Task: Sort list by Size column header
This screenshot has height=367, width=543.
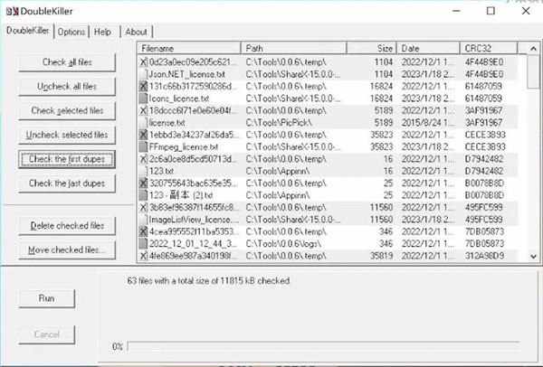Action: click(x=372, y=49)
